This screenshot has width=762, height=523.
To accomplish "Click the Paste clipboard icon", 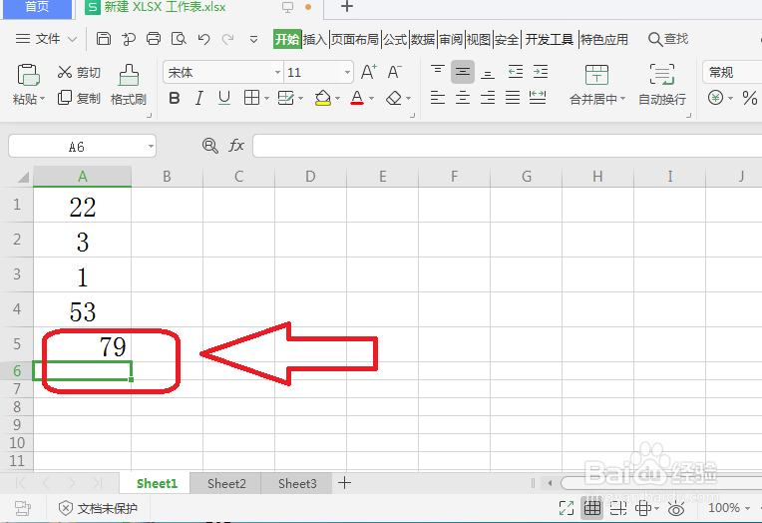I will pyautogui.click(x=28, y=75).
